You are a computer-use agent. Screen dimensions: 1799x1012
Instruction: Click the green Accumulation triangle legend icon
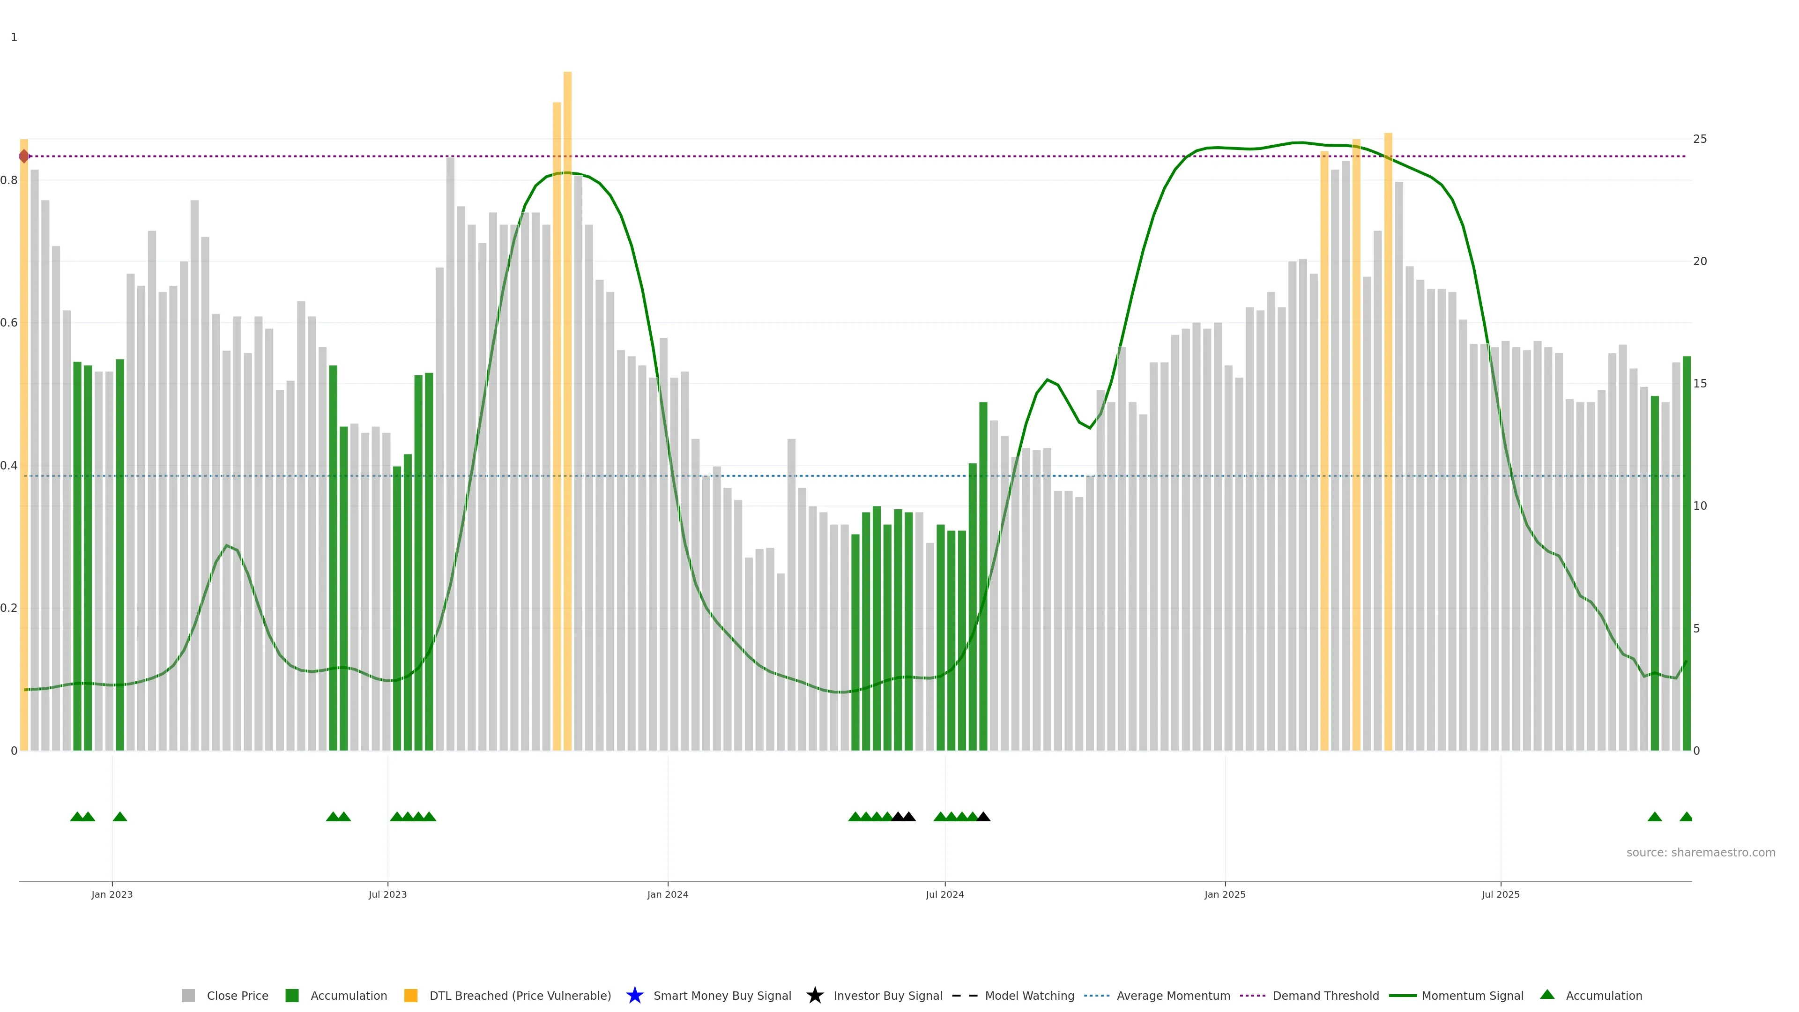1547,995
